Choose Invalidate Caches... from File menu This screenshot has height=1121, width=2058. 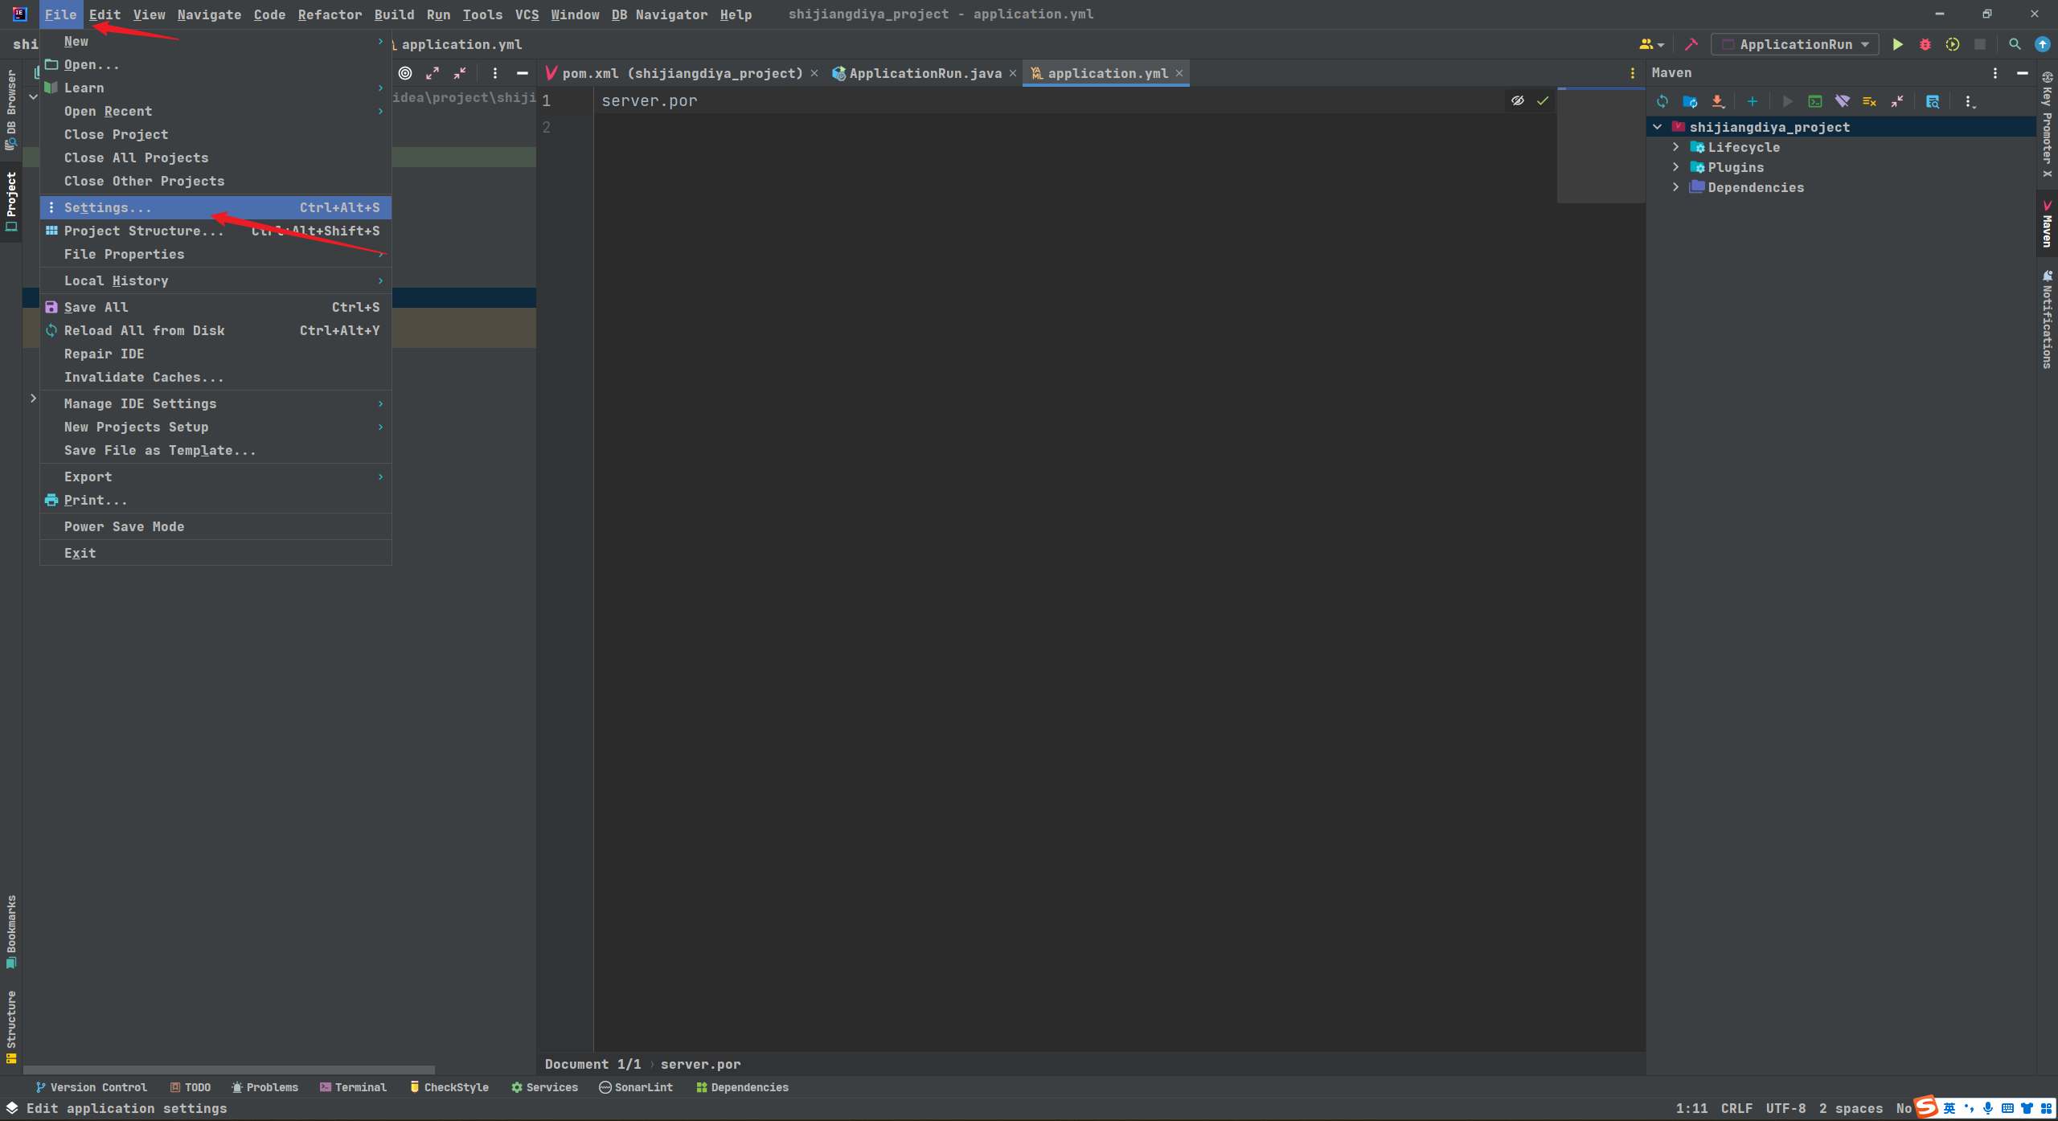[x=215, y=377]
